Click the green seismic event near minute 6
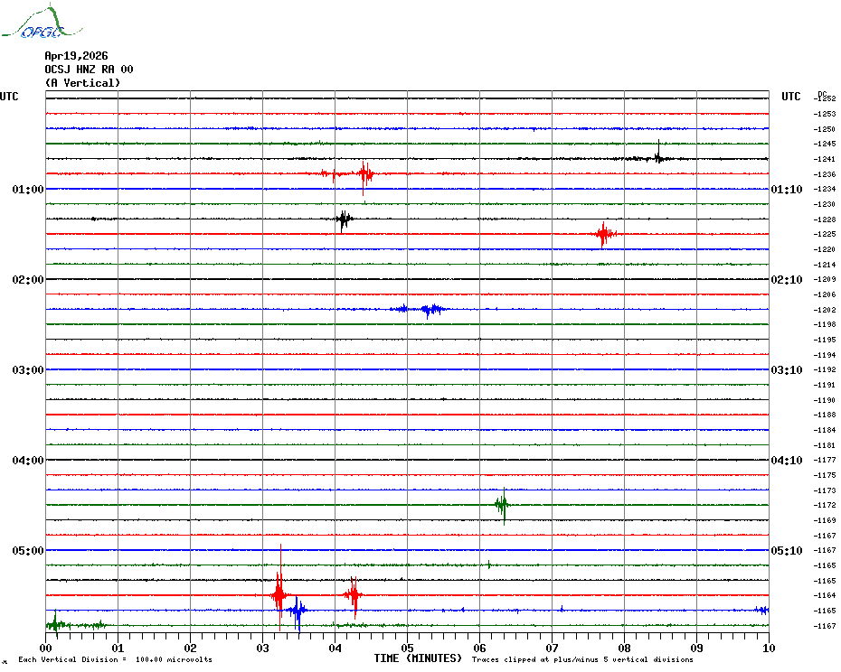Image resolution: width=841 pixels, height=672 pixels. (x=502, y=505)
